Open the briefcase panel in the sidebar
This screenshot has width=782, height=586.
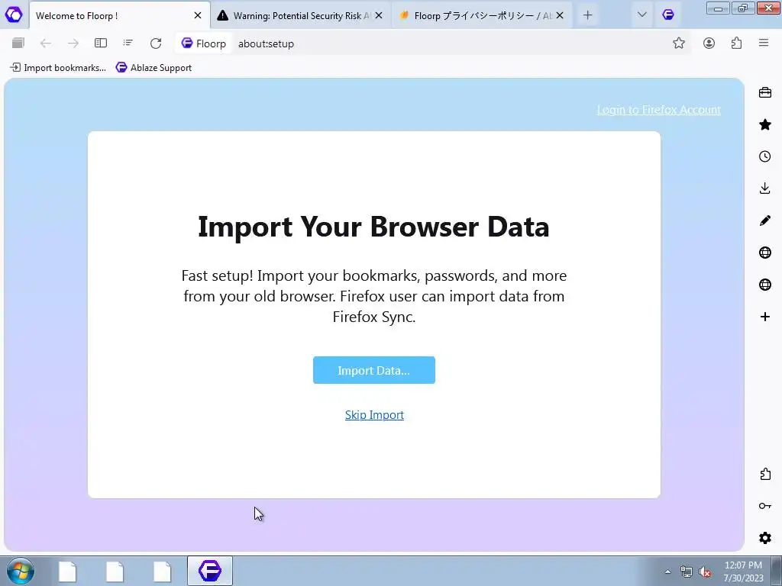point(765,92)
